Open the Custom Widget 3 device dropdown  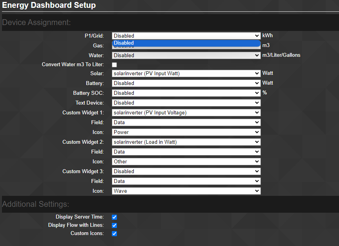click(x=186, y=171)
